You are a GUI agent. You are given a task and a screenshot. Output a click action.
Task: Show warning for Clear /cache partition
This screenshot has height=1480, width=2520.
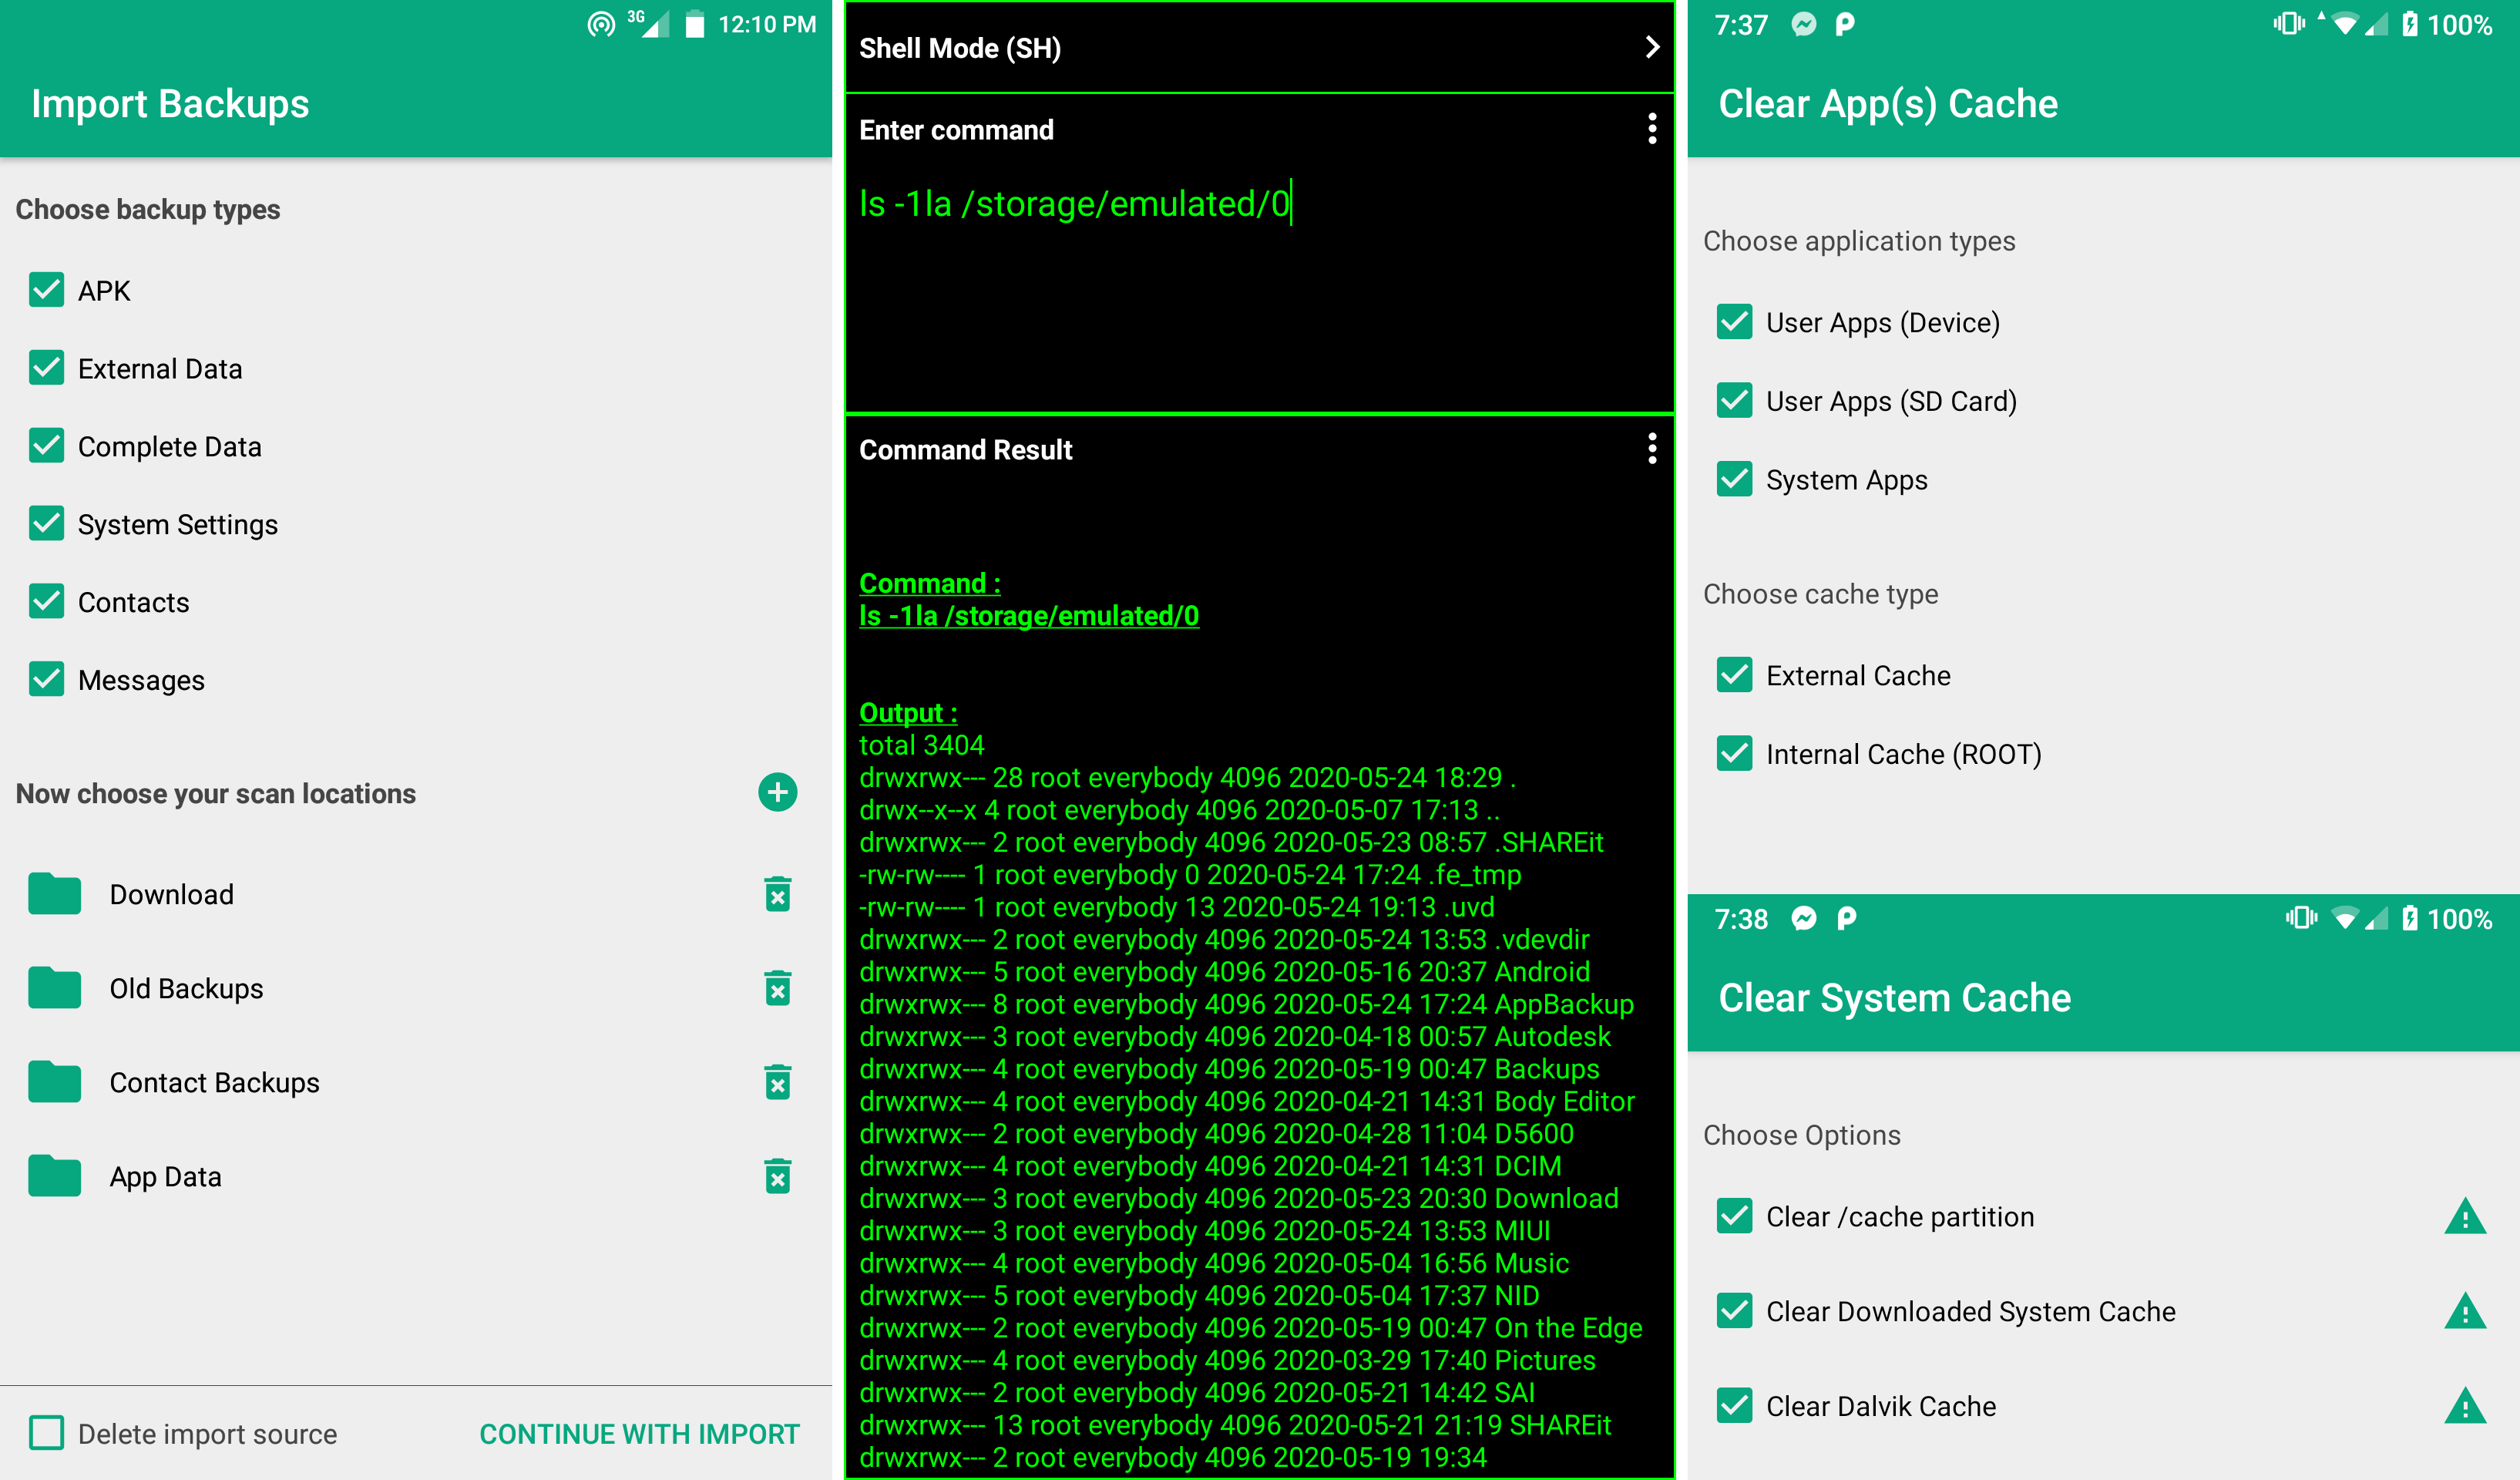point(2465,1217)
